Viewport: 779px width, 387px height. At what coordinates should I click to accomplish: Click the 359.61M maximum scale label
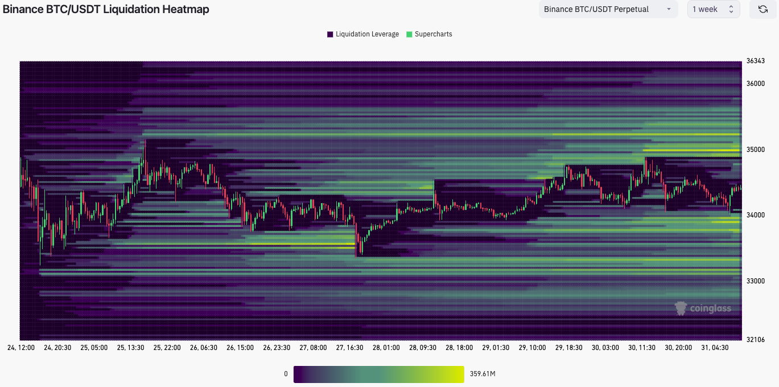[483, 374]
